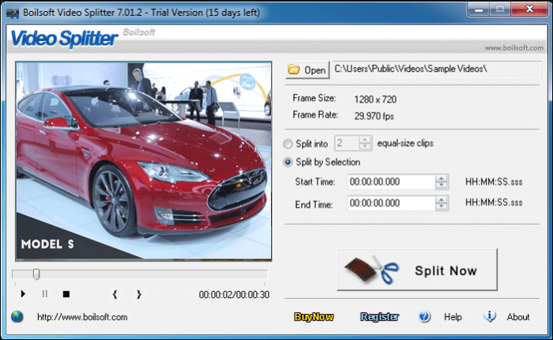Click the About info icon
Viewport: 553px width, 340px height.
[x=490, y=317]
